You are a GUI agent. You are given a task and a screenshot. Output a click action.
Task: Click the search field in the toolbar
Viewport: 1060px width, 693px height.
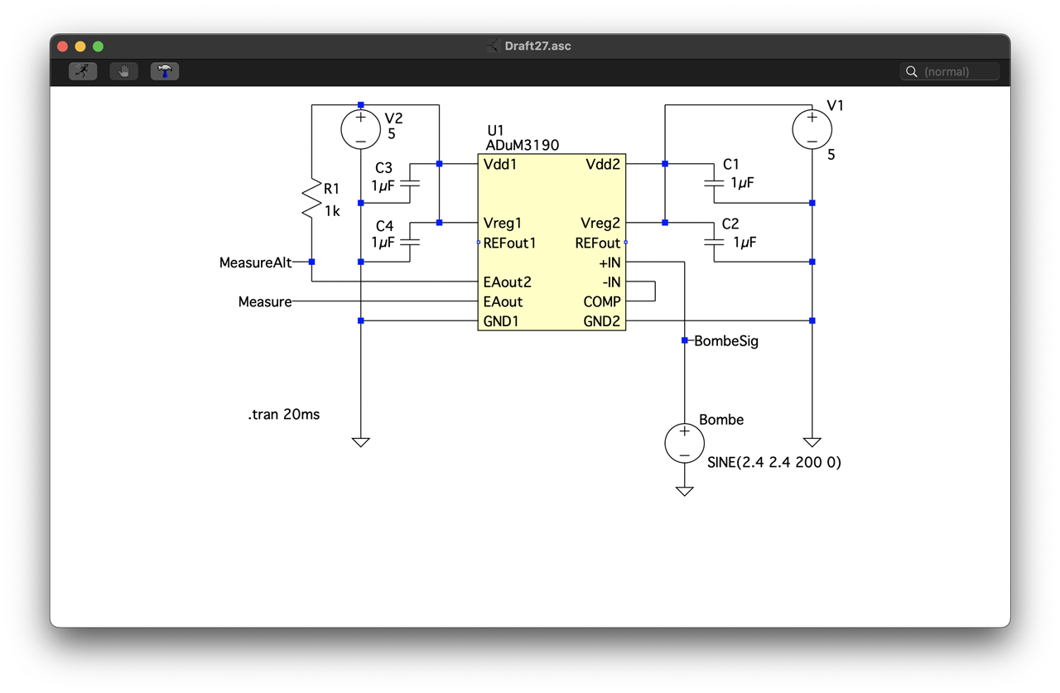coord(950,71)
